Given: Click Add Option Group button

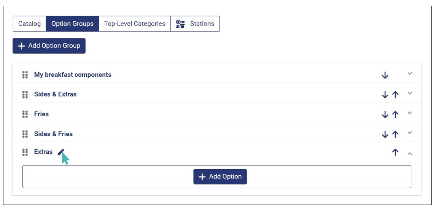Looking at the screenshot, I should pos(49,46).
